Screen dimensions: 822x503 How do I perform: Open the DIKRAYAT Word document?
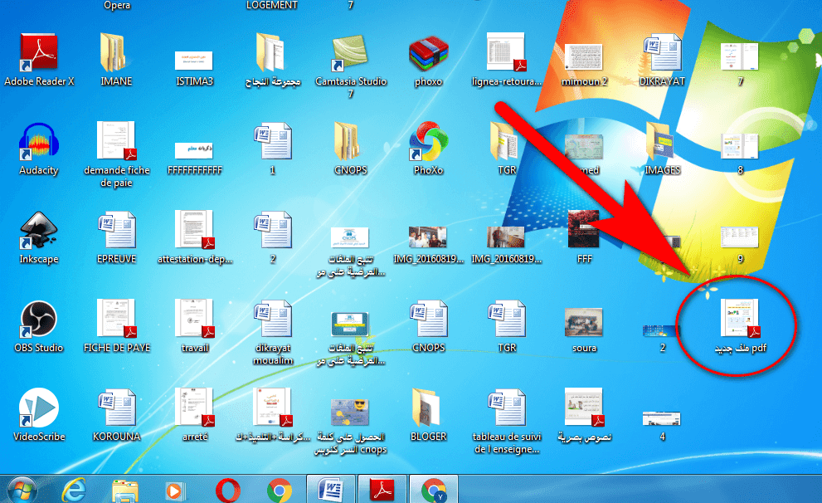(x=662, y=52)
